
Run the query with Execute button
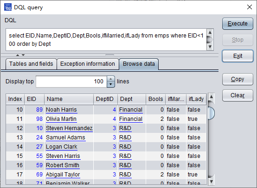238,24
